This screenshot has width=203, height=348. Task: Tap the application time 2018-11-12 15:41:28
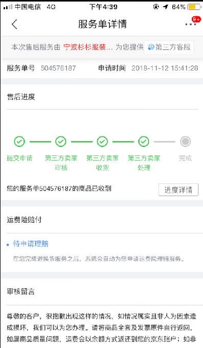tap(165, 68)
